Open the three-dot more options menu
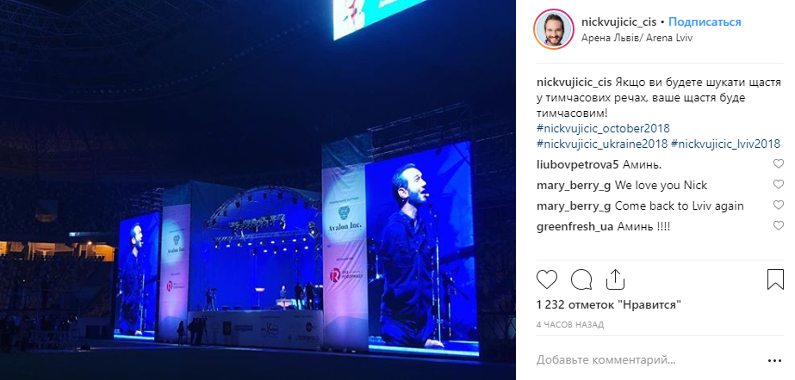The width and height of the screenshot is (795, 380). 774,361
